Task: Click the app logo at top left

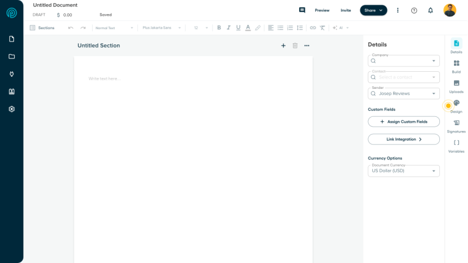Action: (12, 13)
